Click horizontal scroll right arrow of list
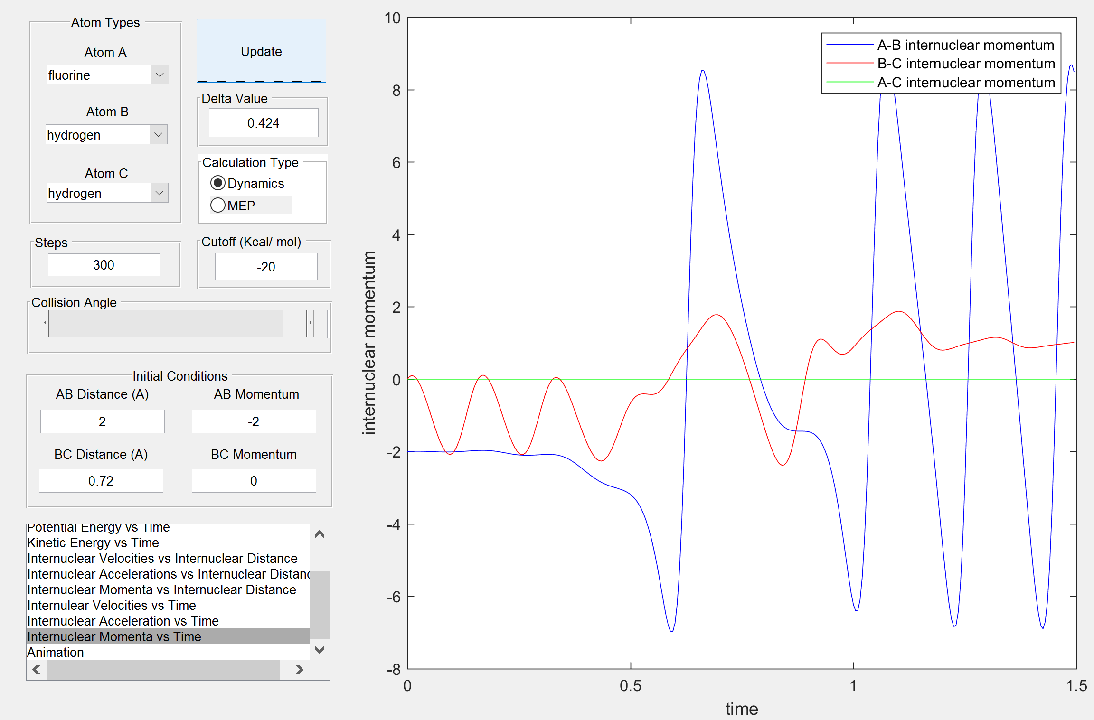Viewport: 1094px width, 720px height. pyautogui.click(x=299, y=670)
